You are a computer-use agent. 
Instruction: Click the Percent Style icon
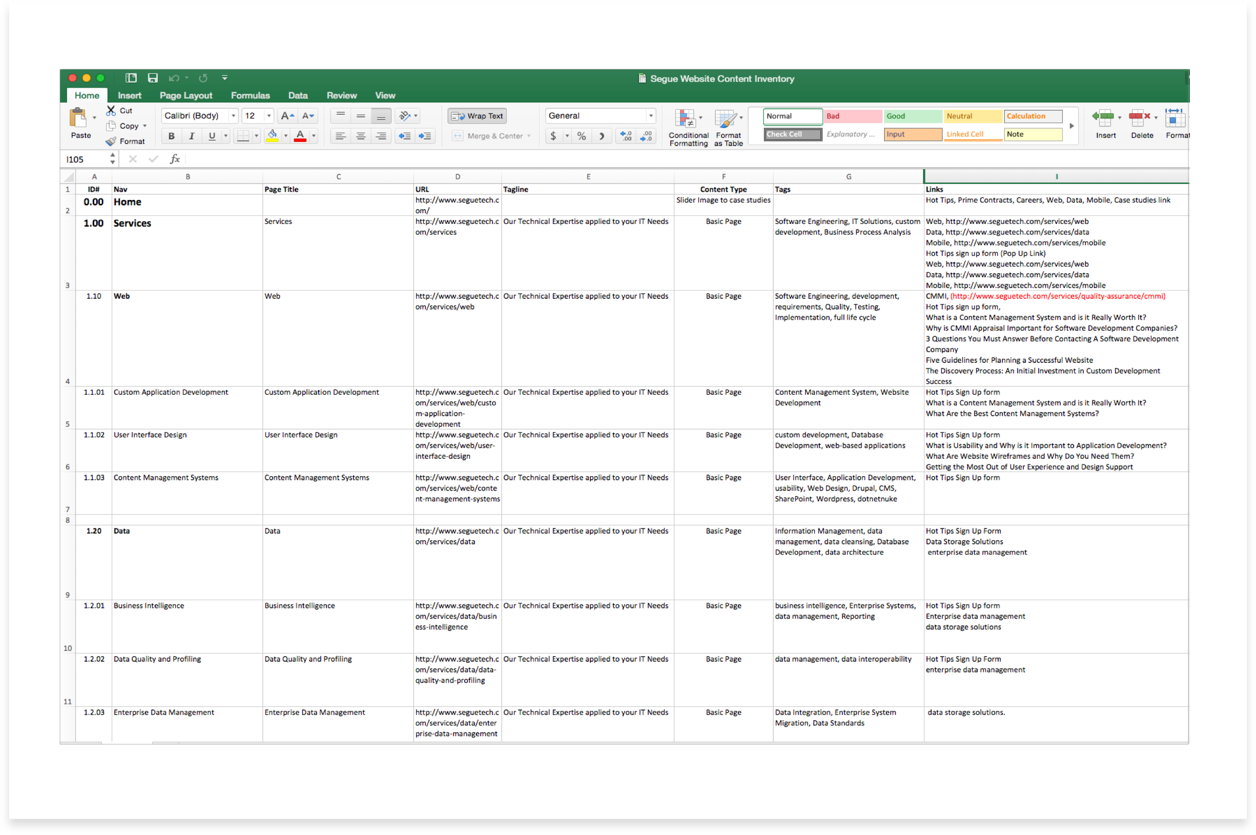click(582, 136)
